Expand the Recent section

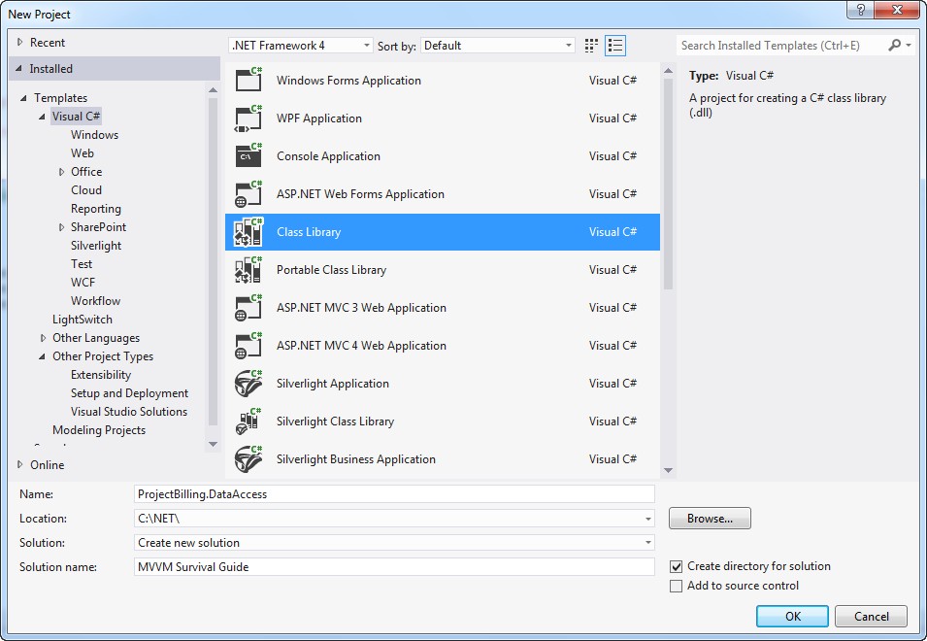20,43
